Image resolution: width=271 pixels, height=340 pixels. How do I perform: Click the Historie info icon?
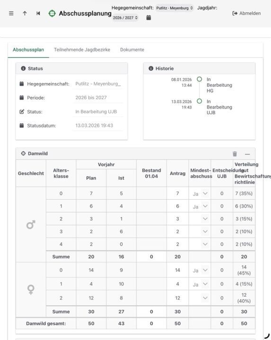[x=151, y=68]
